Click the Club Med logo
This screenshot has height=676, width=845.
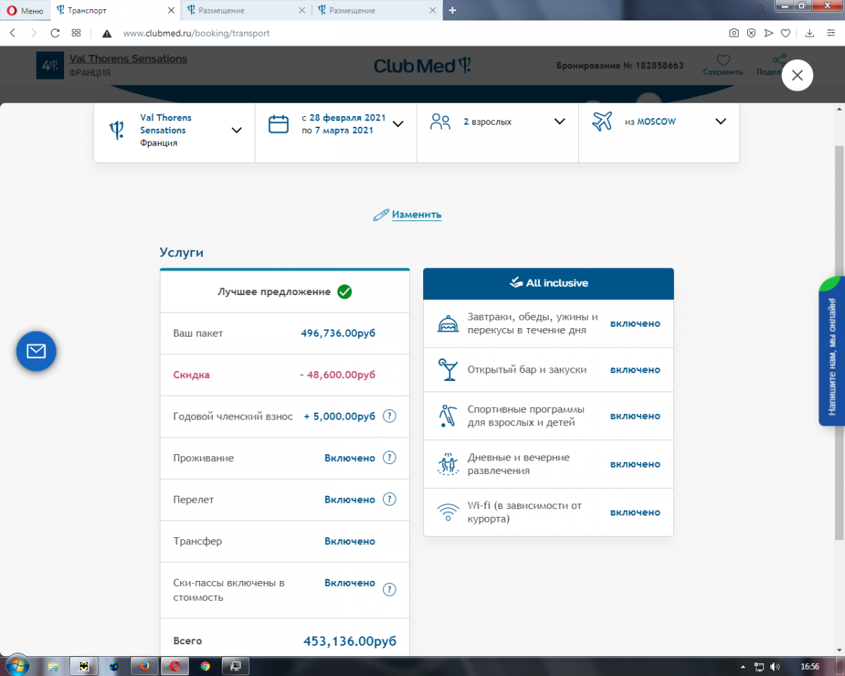coord(422,65)
